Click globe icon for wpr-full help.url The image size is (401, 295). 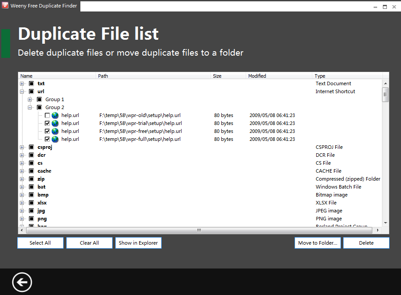[x=55, y=139]
